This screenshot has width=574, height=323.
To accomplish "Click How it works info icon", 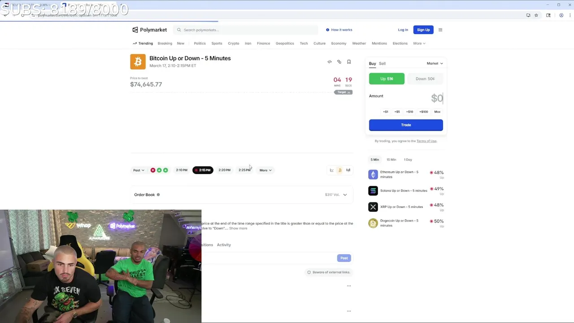I will pyautogui.click(x=327, y=30).
